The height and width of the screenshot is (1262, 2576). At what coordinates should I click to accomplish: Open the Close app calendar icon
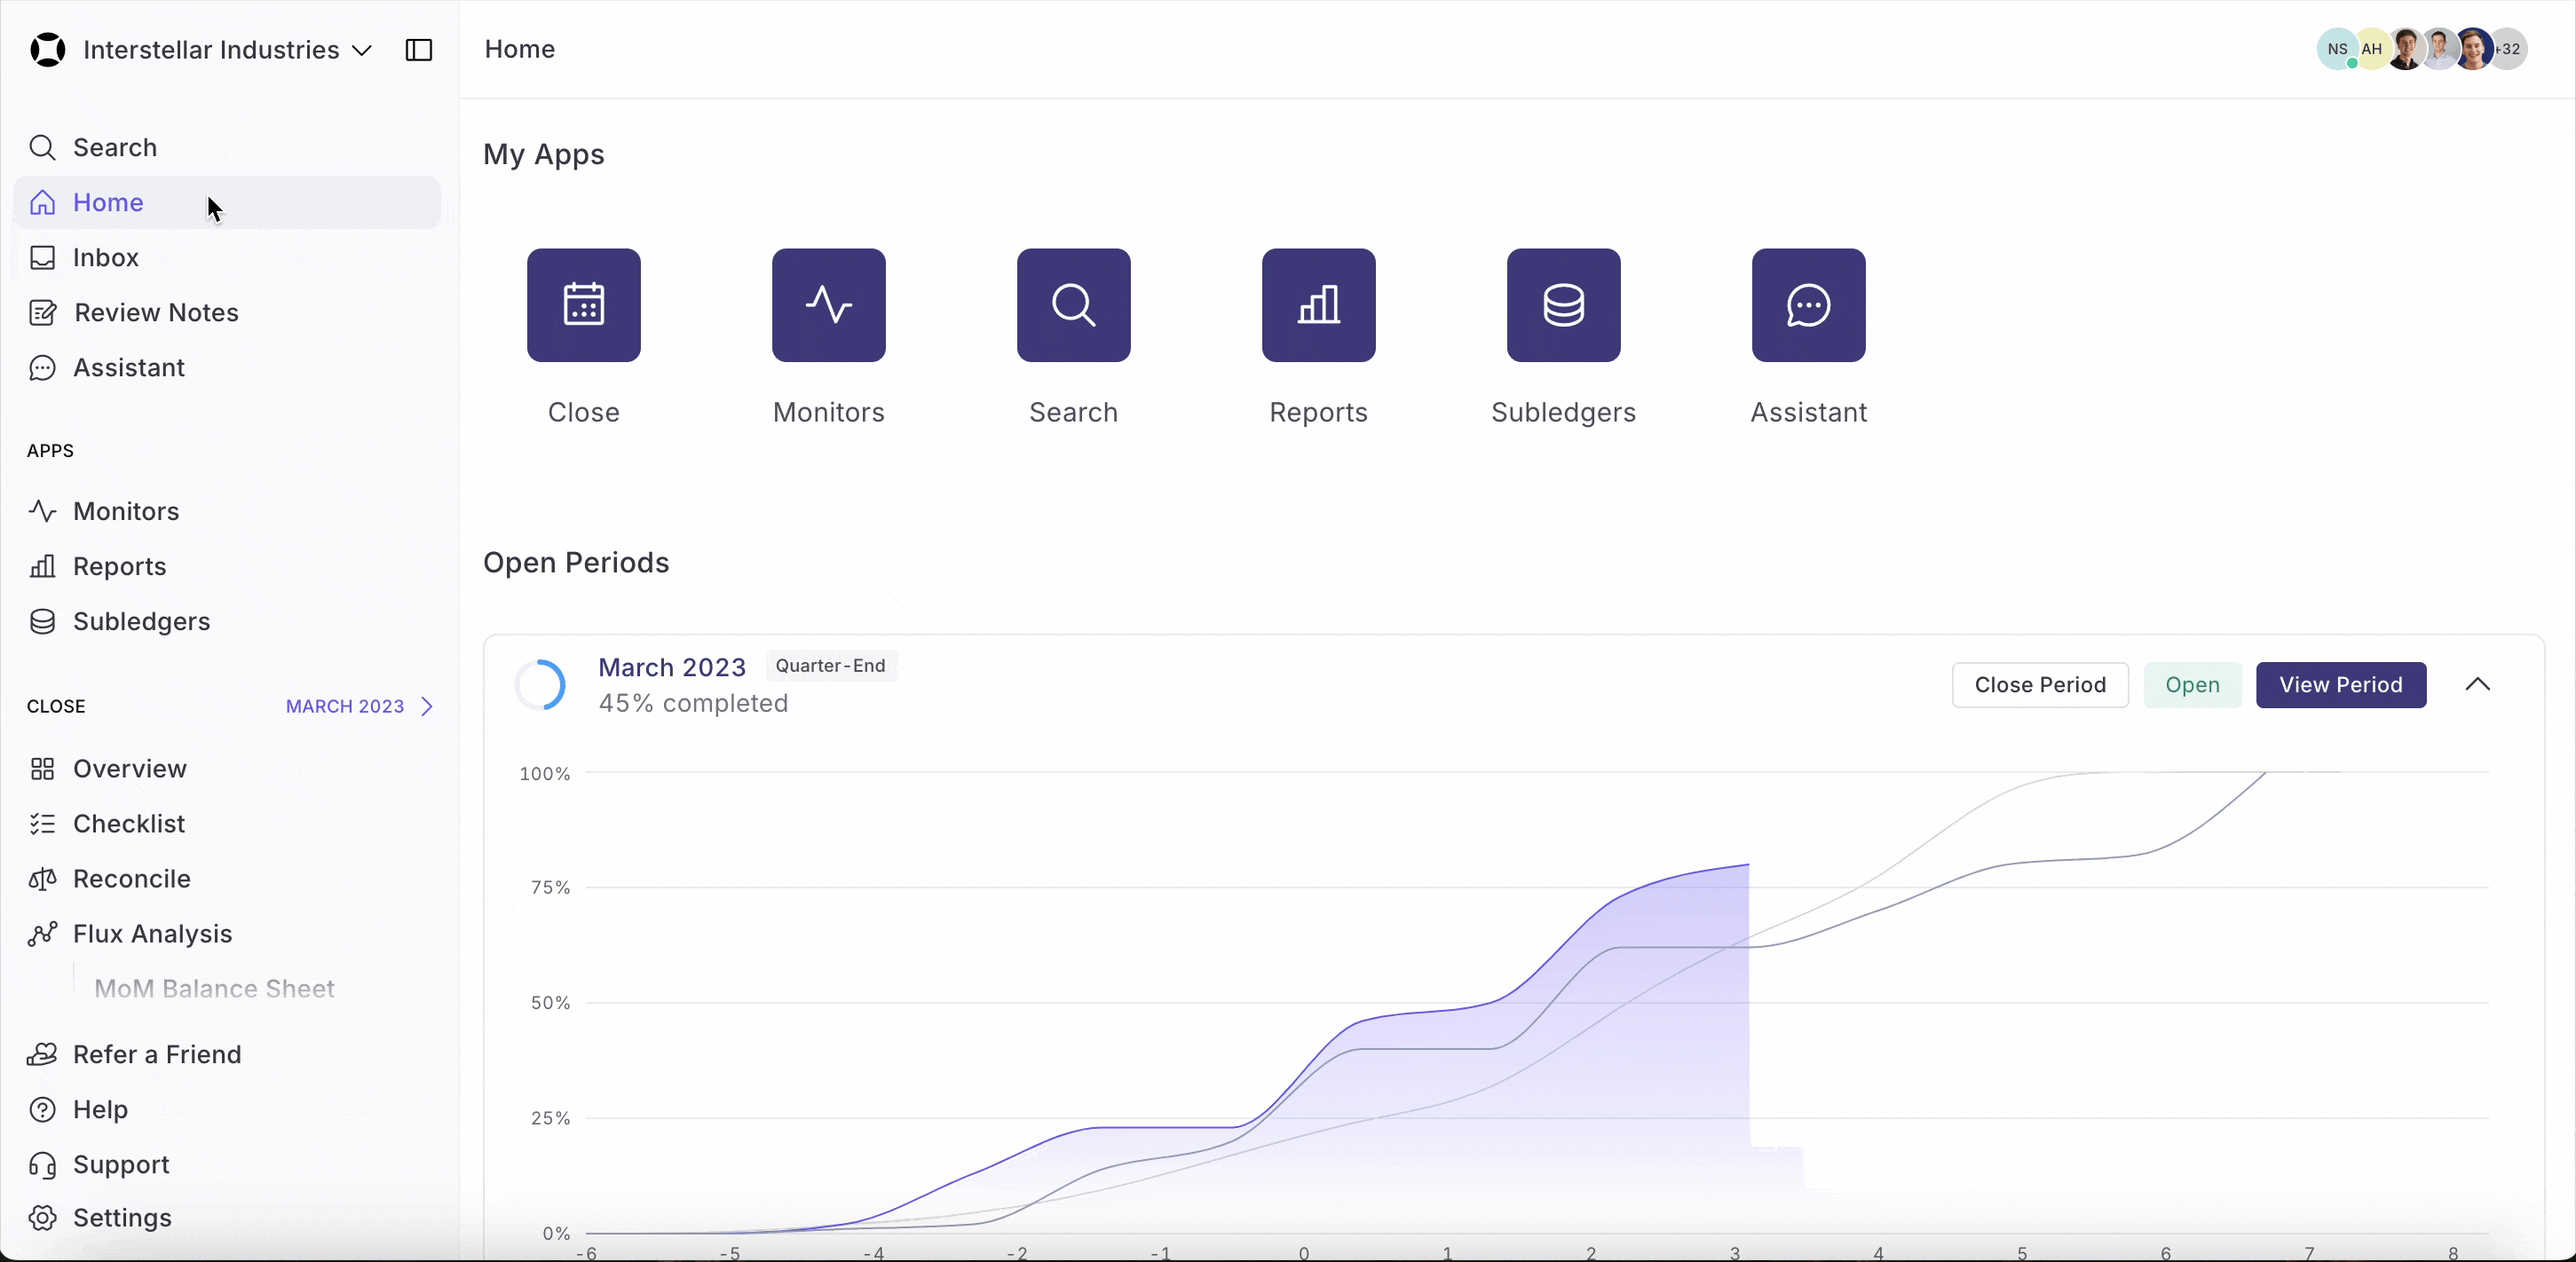[x=584, y=305]
